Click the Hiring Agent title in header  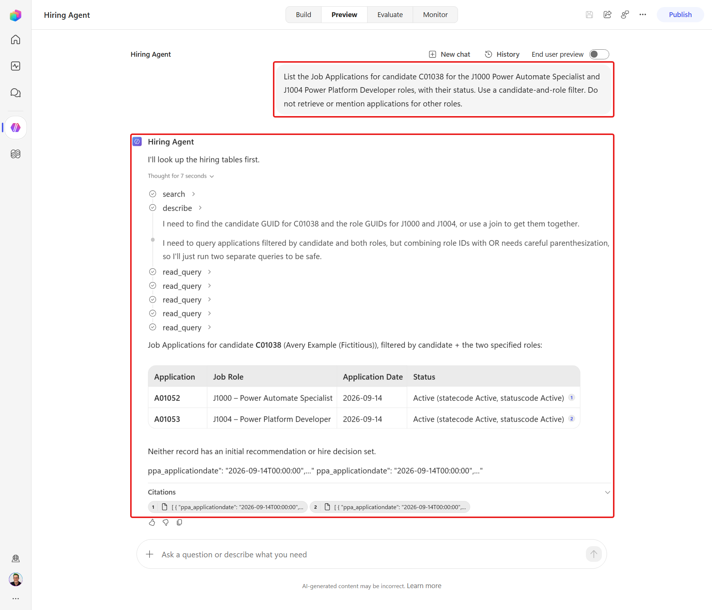(67, 15)
